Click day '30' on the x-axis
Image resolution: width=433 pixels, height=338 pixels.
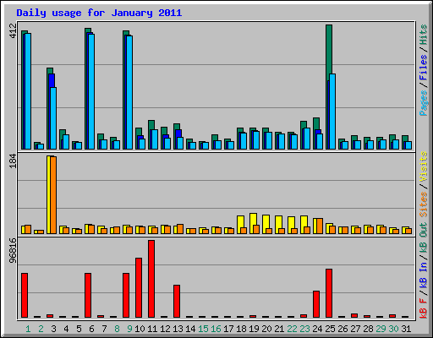393,329
